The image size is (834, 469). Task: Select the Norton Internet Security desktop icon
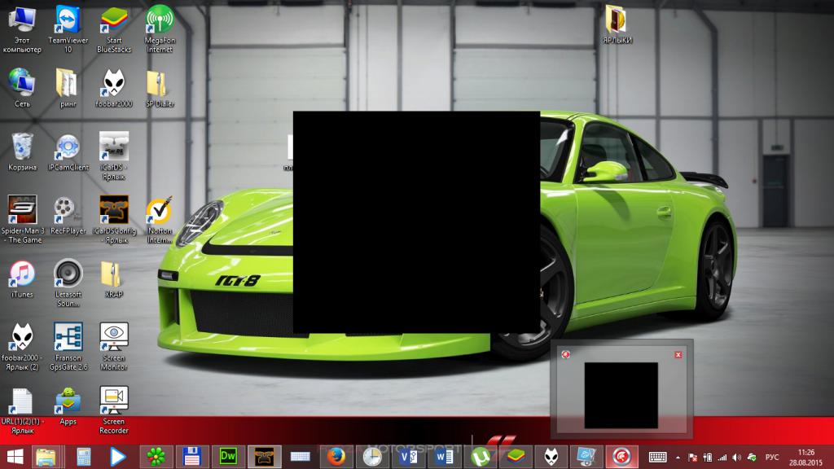point(159,210)
